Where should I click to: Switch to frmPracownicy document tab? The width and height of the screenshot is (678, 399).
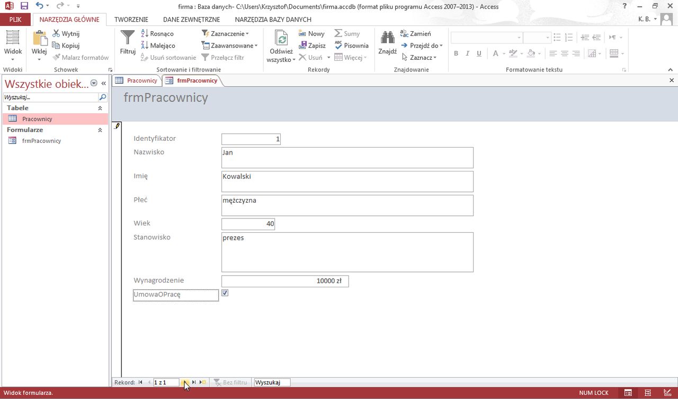click(192, 80)
